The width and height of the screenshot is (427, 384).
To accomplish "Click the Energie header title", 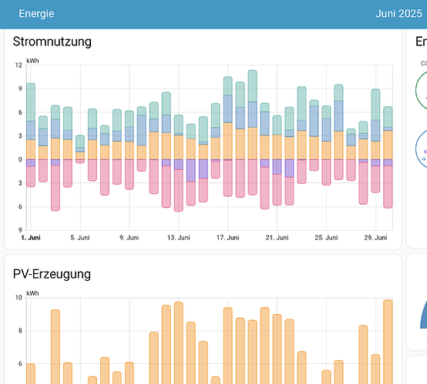I will [x=36, y=14].
